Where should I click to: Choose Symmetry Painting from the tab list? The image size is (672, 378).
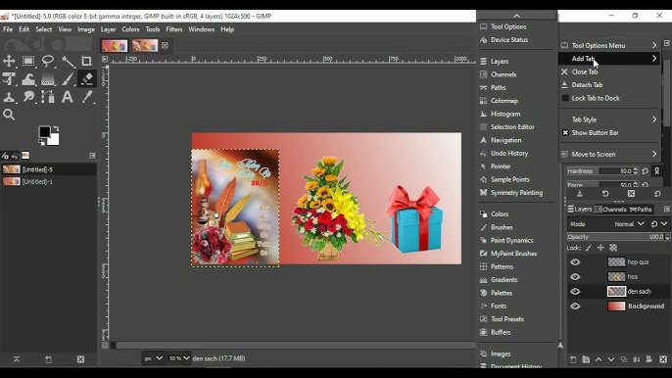[516, 193]
